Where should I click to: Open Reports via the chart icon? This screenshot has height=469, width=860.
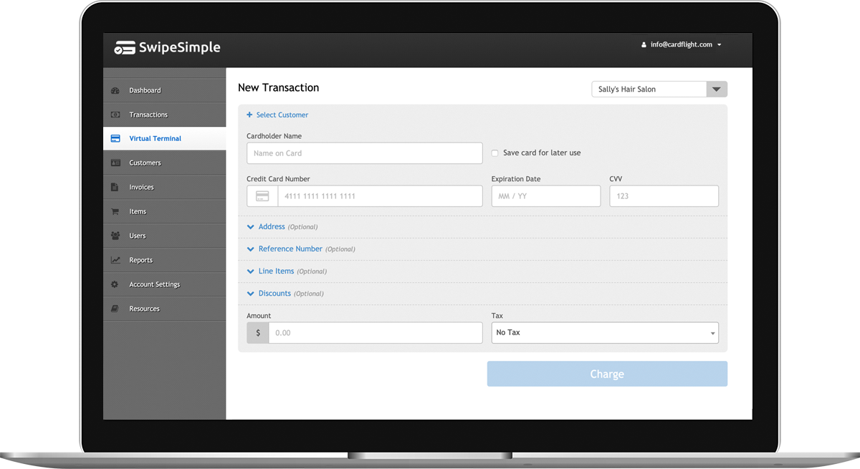(x=115, y=260)
